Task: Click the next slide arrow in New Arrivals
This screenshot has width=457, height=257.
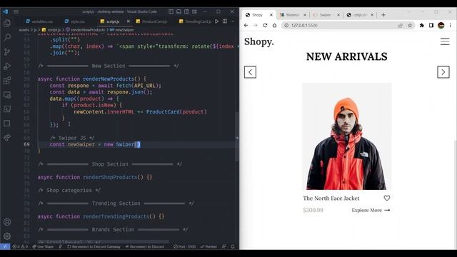Action: click(x=443, y=72)
